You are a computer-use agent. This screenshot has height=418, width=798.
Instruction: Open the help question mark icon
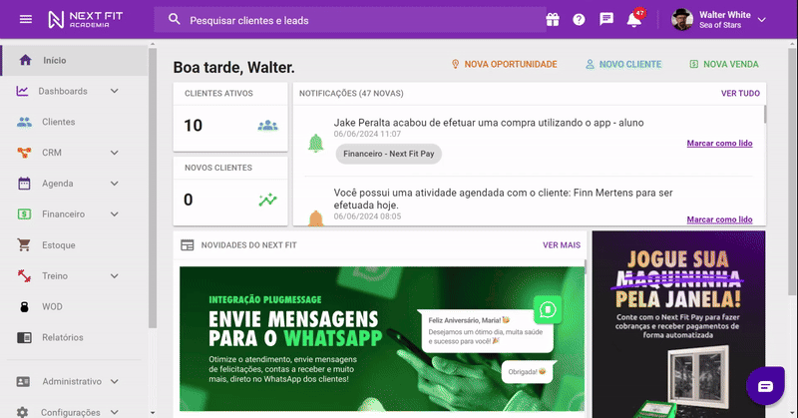point(579,19)
